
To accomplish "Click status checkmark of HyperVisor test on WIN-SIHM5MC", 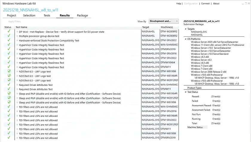I will click(x=9, y=44).
